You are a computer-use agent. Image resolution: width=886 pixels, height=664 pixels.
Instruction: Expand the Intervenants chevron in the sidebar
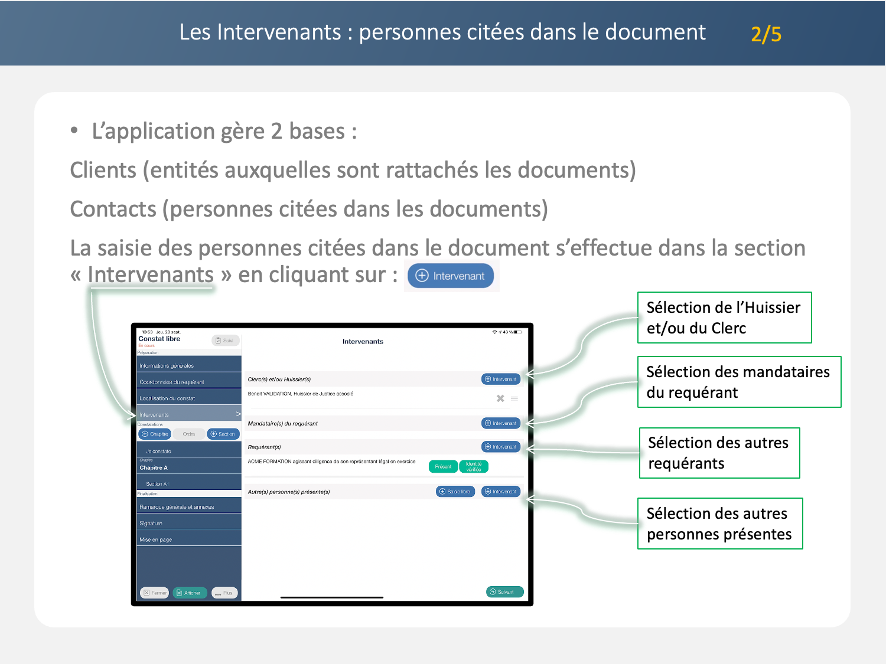[x=238, y=414]
